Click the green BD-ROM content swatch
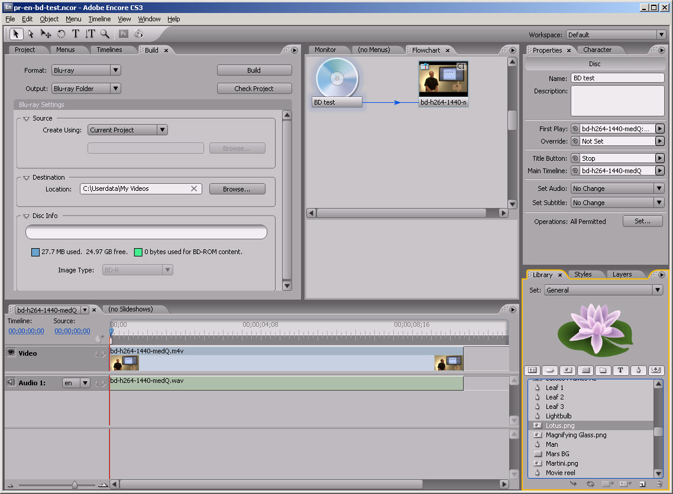The height and width of the screenshot is (494, 673). click(x=138, y=252)
